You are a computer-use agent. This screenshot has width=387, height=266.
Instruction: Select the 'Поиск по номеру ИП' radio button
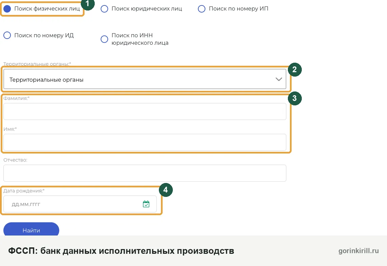coord(202,8)
